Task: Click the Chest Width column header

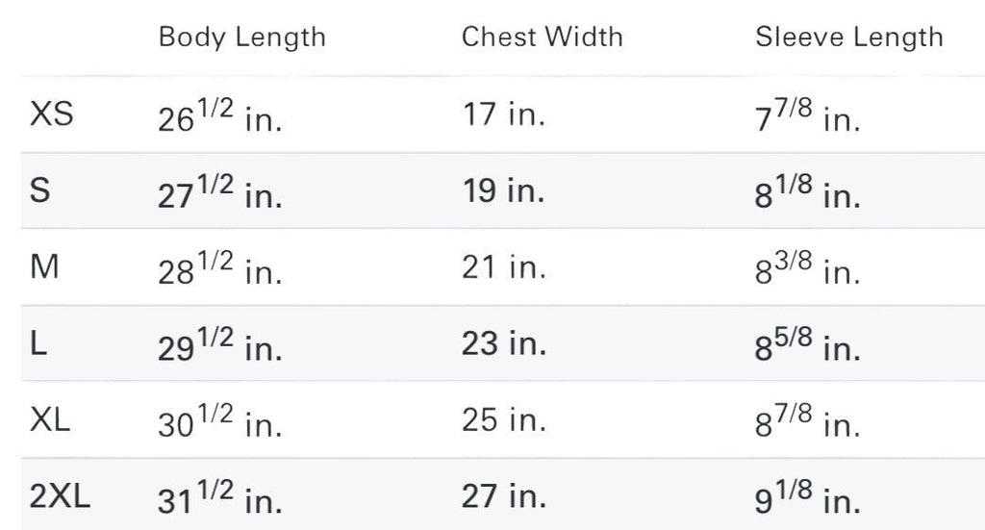Action: 542,38
